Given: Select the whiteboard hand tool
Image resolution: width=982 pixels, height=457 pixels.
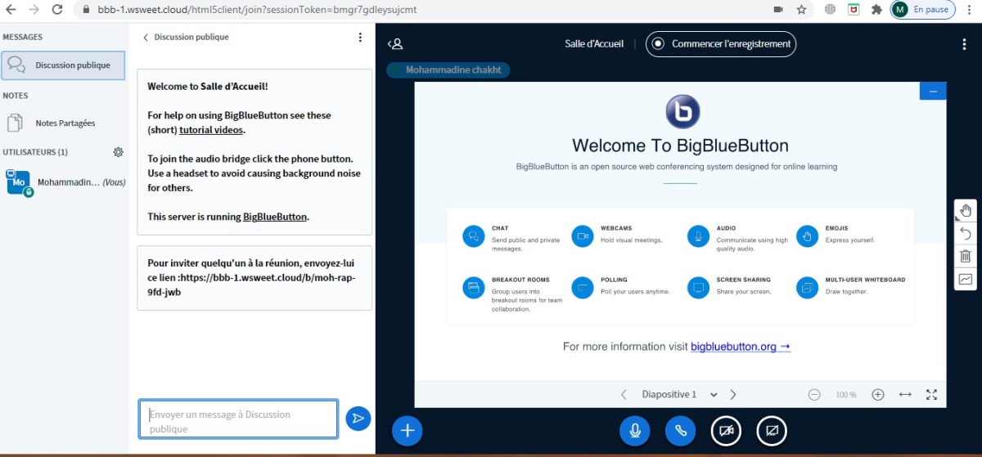Looking at the screenshot, I should [x=966, y=211].
